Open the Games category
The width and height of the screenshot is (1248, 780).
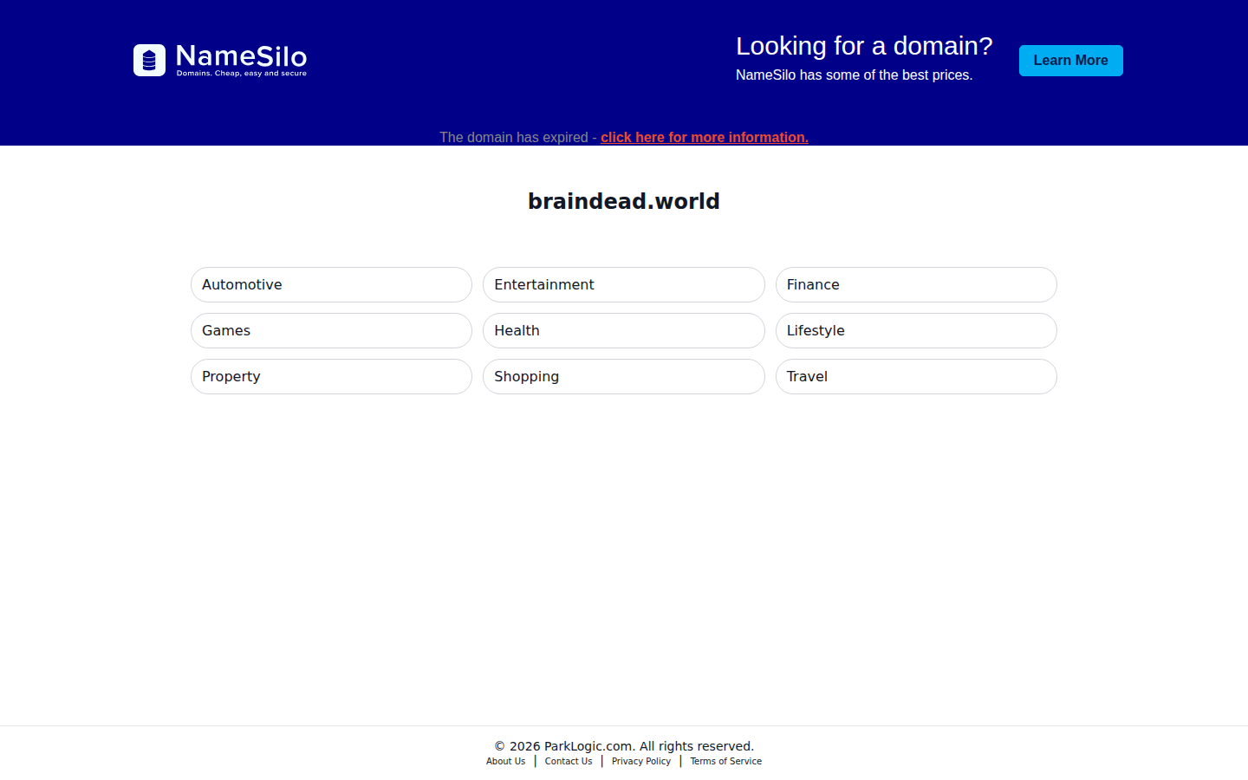tap(331, 330)
